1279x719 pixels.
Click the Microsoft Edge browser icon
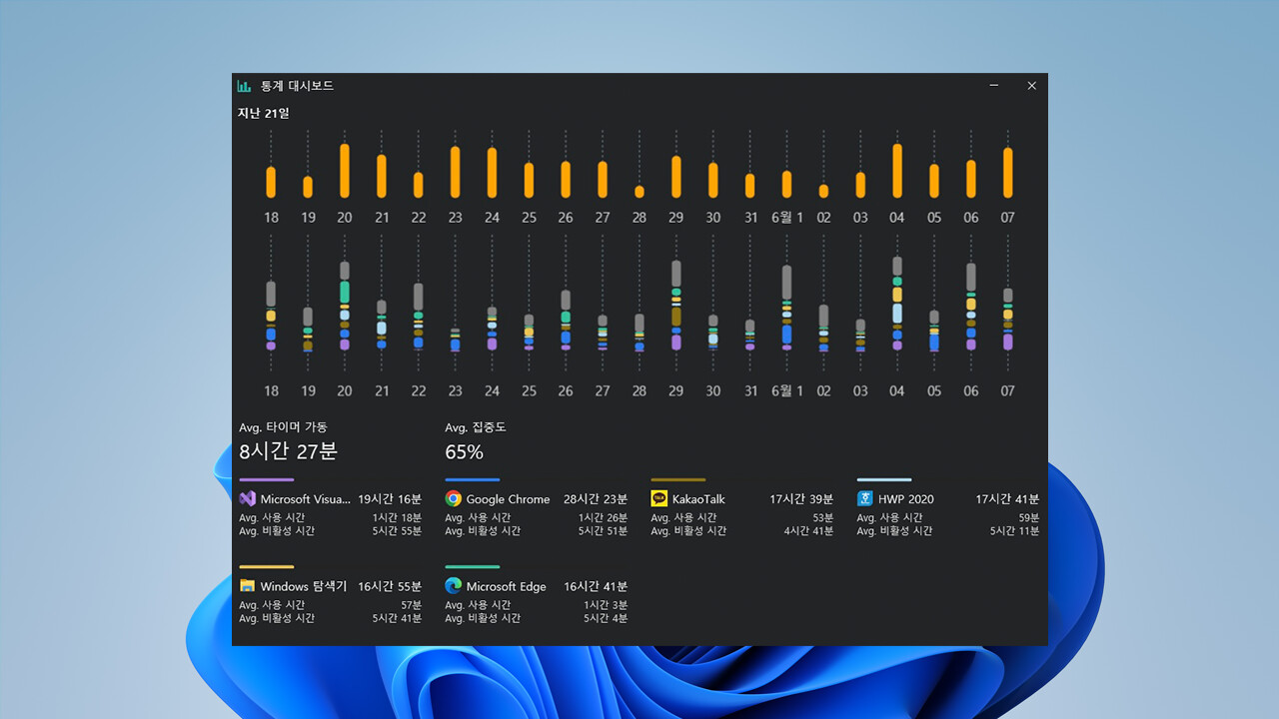[452, 586]
